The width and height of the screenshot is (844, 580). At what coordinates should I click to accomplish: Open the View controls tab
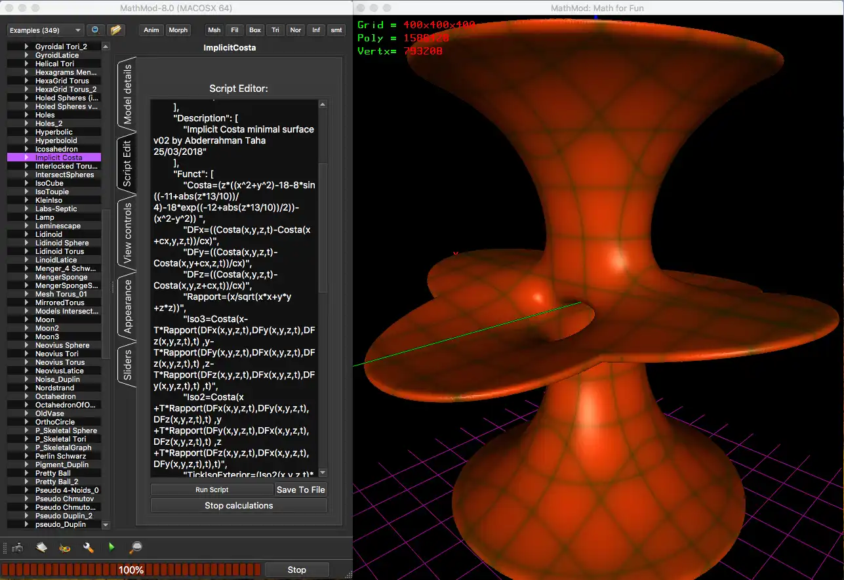coord(127,233)
